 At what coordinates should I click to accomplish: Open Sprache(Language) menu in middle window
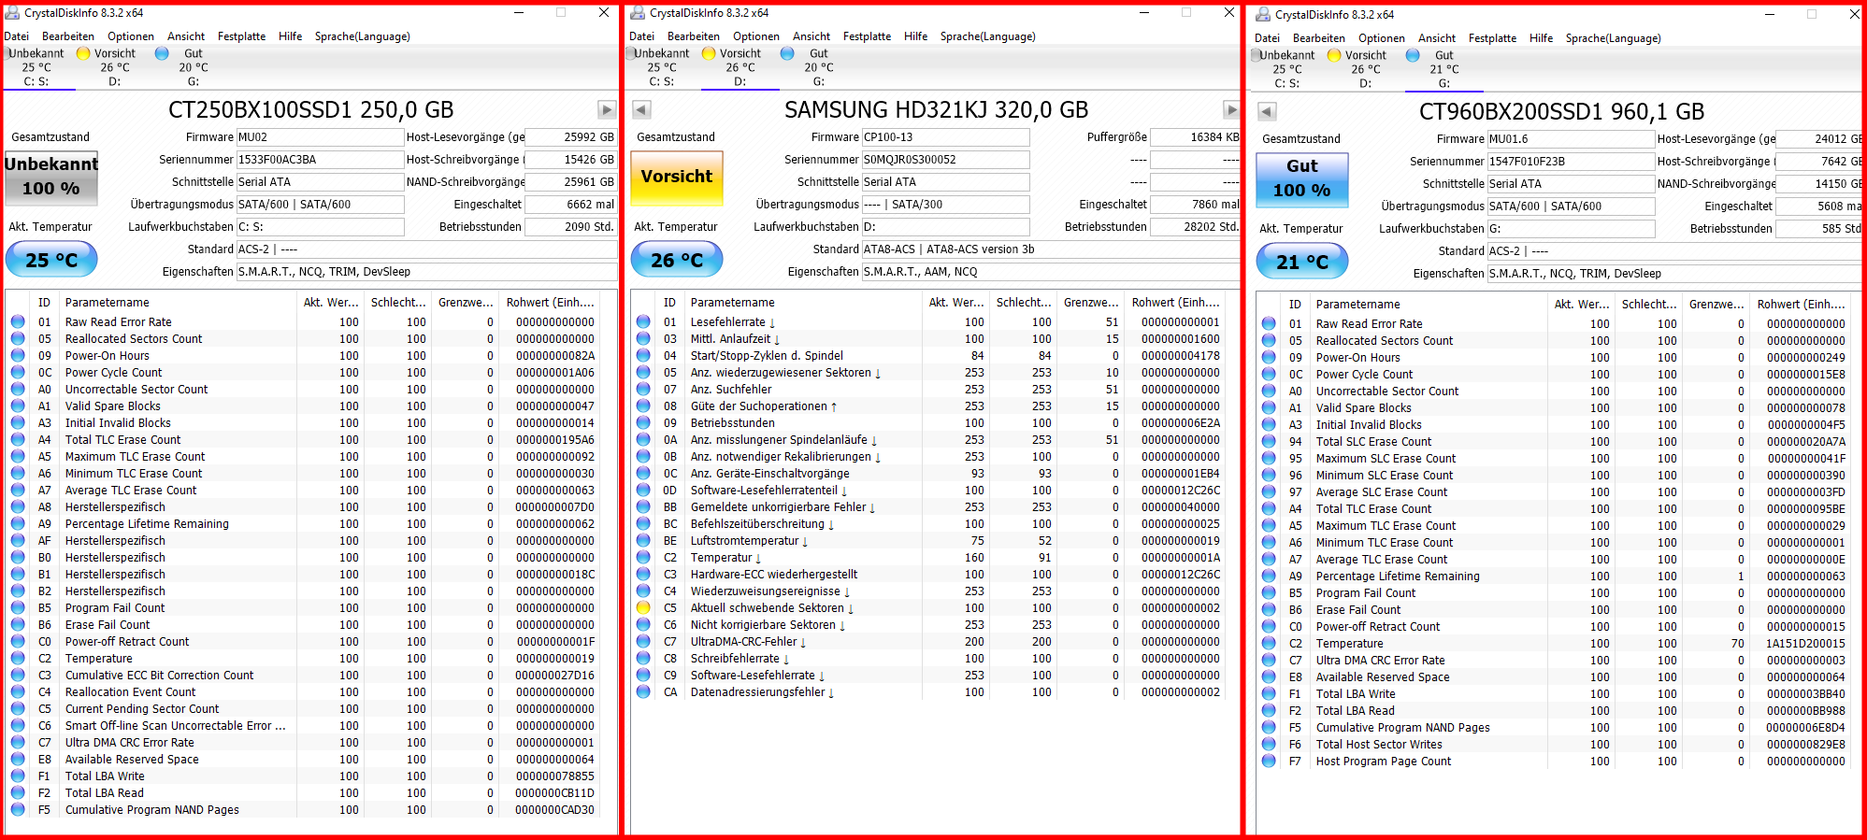988,36
